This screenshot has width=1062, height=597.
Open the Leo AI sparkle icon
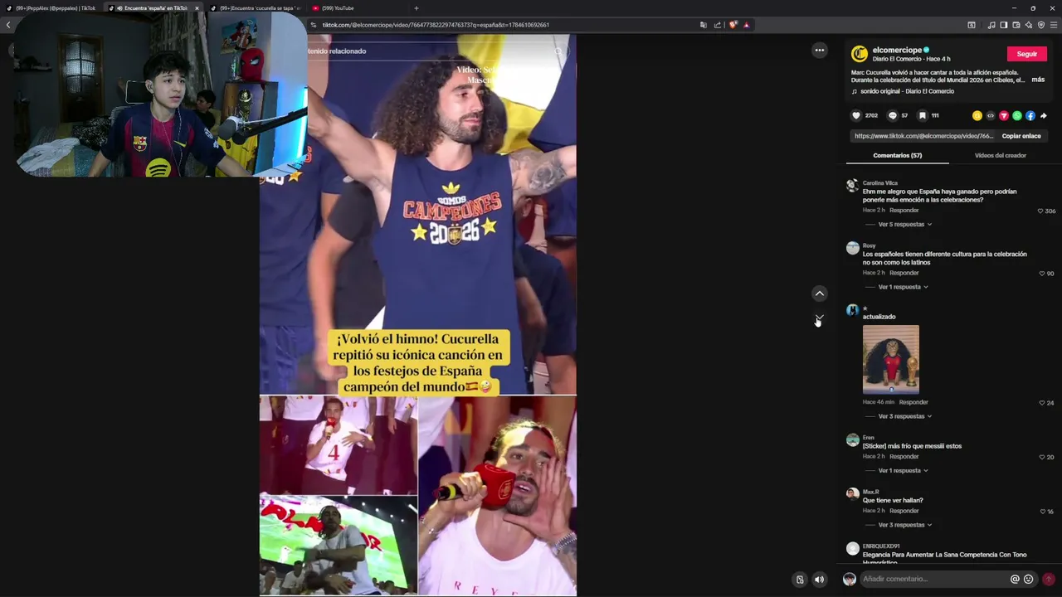tap(1029, 25)
